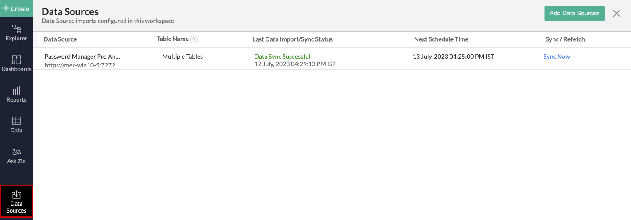631x220 pixels.
Task: Select the Data Sources sidebar icon
Action: click(x=16, y=202)
